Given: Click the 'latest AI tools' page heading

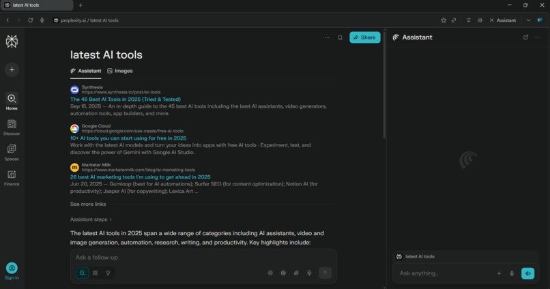Looking at the screenshot, I should tap(106, 55).
